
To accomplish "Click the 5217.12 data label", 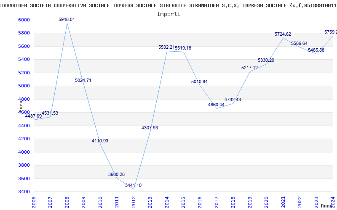I will coord(249,68).
